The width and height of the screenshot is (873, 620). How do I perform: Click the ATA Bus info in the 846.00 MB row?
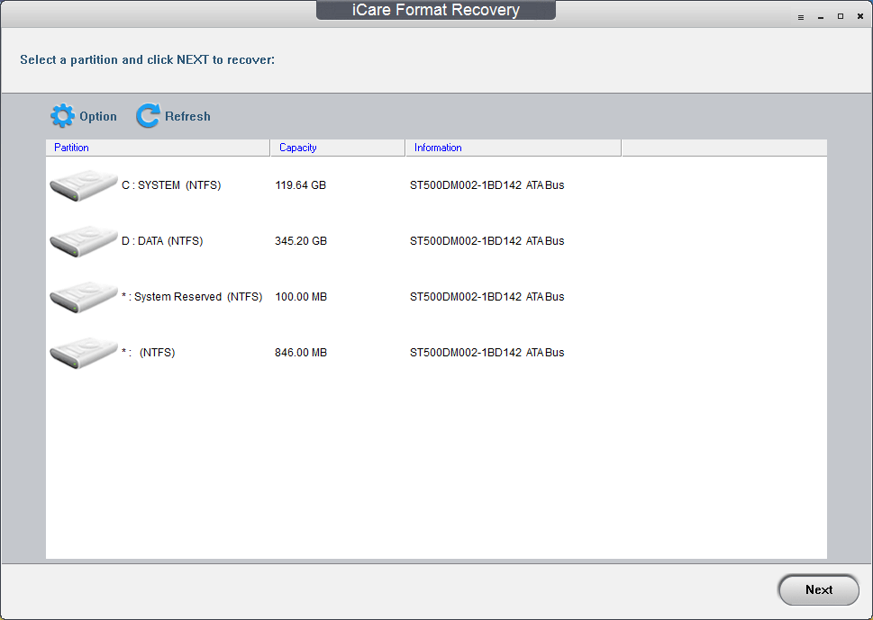[x=545, y=353]
